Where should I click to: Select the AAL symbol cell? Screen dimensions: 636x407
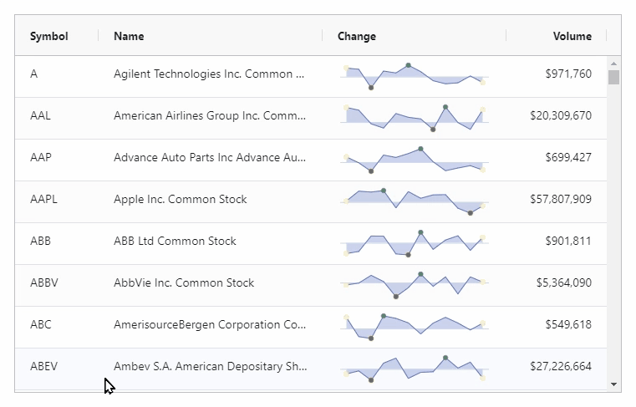(x=40, y=116)
